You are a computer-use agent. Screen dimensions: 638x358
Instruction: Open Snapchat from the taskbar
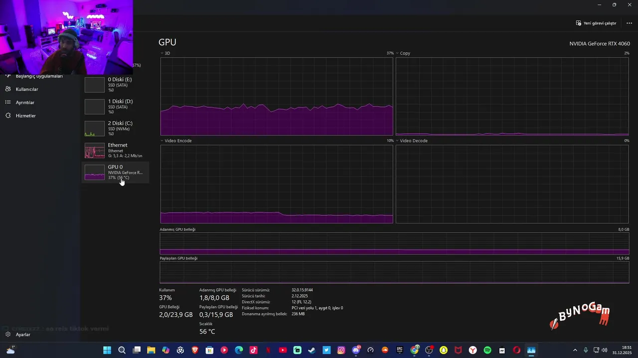click(x=444, y=350)
